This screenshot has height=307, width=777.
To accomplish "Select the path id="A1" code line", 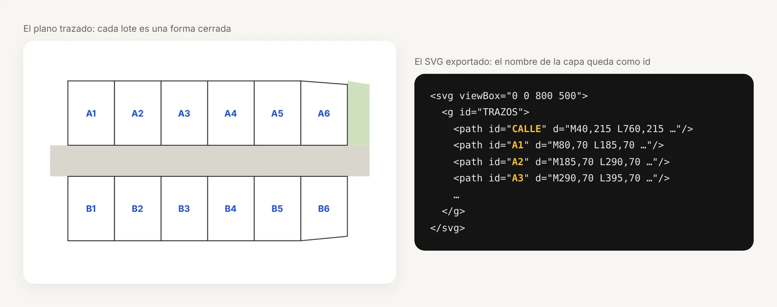I will (x=558, y=145).
